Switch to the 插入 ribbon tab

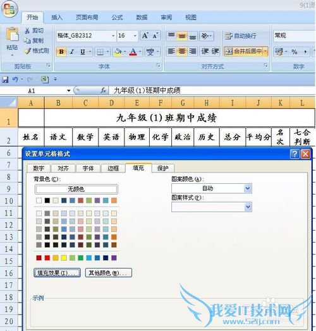click(57, 17)
